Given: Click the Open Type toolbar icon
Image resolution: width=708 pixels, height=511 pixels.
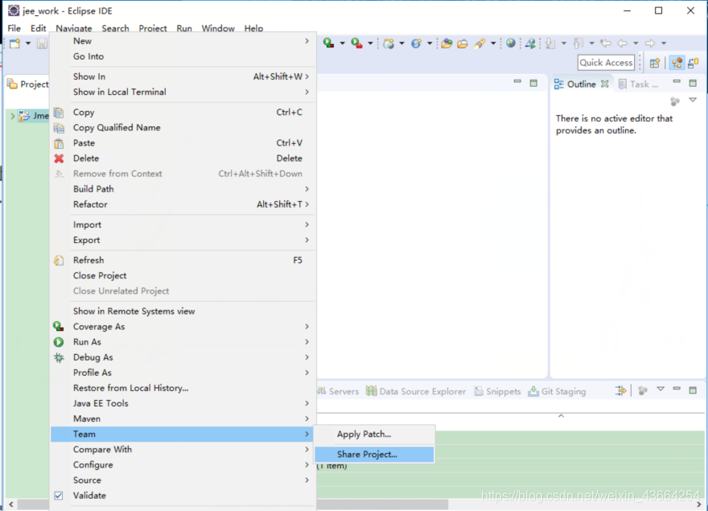Looking at the screenshot, I should click(447, 43).
